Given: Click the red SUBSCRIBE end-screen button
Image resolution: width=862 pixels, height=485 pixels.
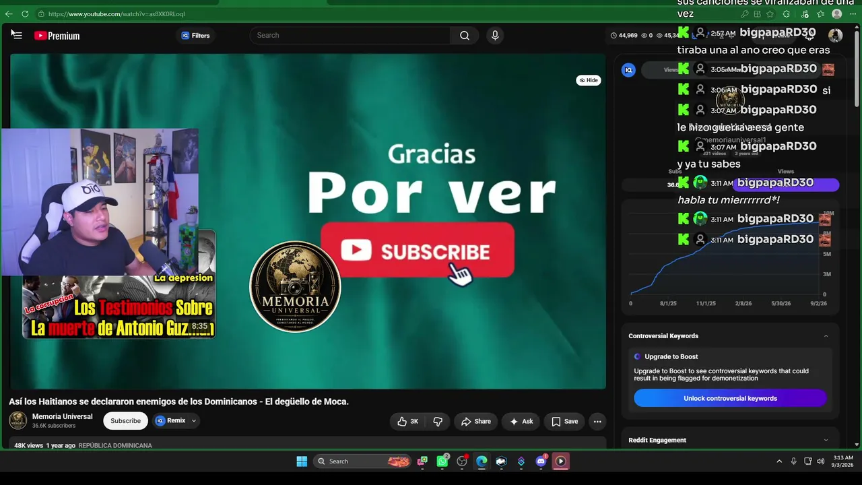Looking at the screenshot, I should (418, 251).
